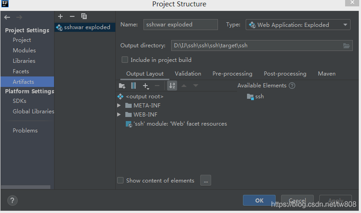Open the Project settings page
The image size is (361, 213).
pos(22,40)
